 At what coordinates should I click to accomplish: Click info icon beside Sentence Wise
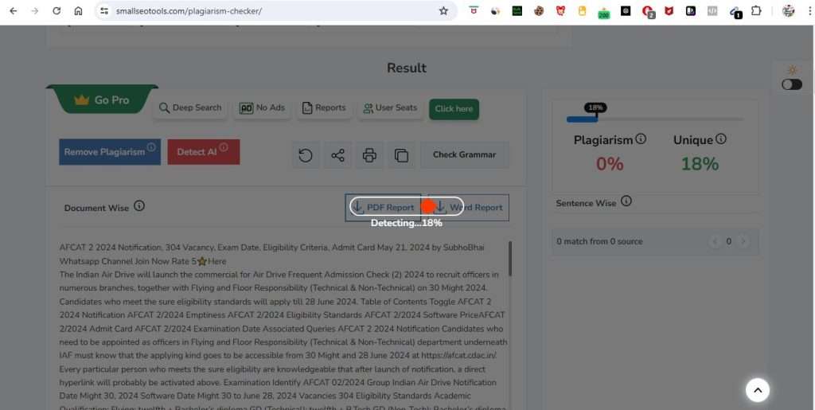(626, 201)
